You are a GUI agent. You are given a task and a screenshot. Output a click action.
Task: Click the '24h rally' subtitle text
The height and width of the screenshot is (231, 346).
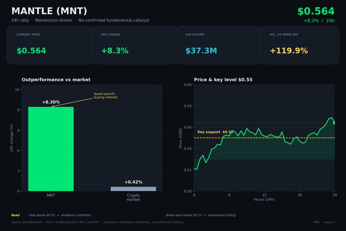click(20, 20)
